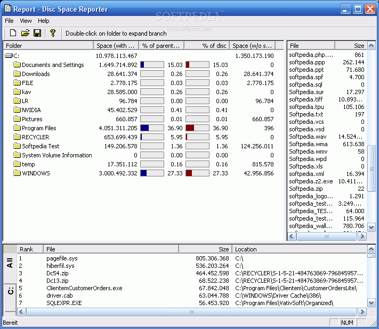Screen dimensions: 379x329
Task: Click the Downloads folder icon
Action: (x=17, y=73)
